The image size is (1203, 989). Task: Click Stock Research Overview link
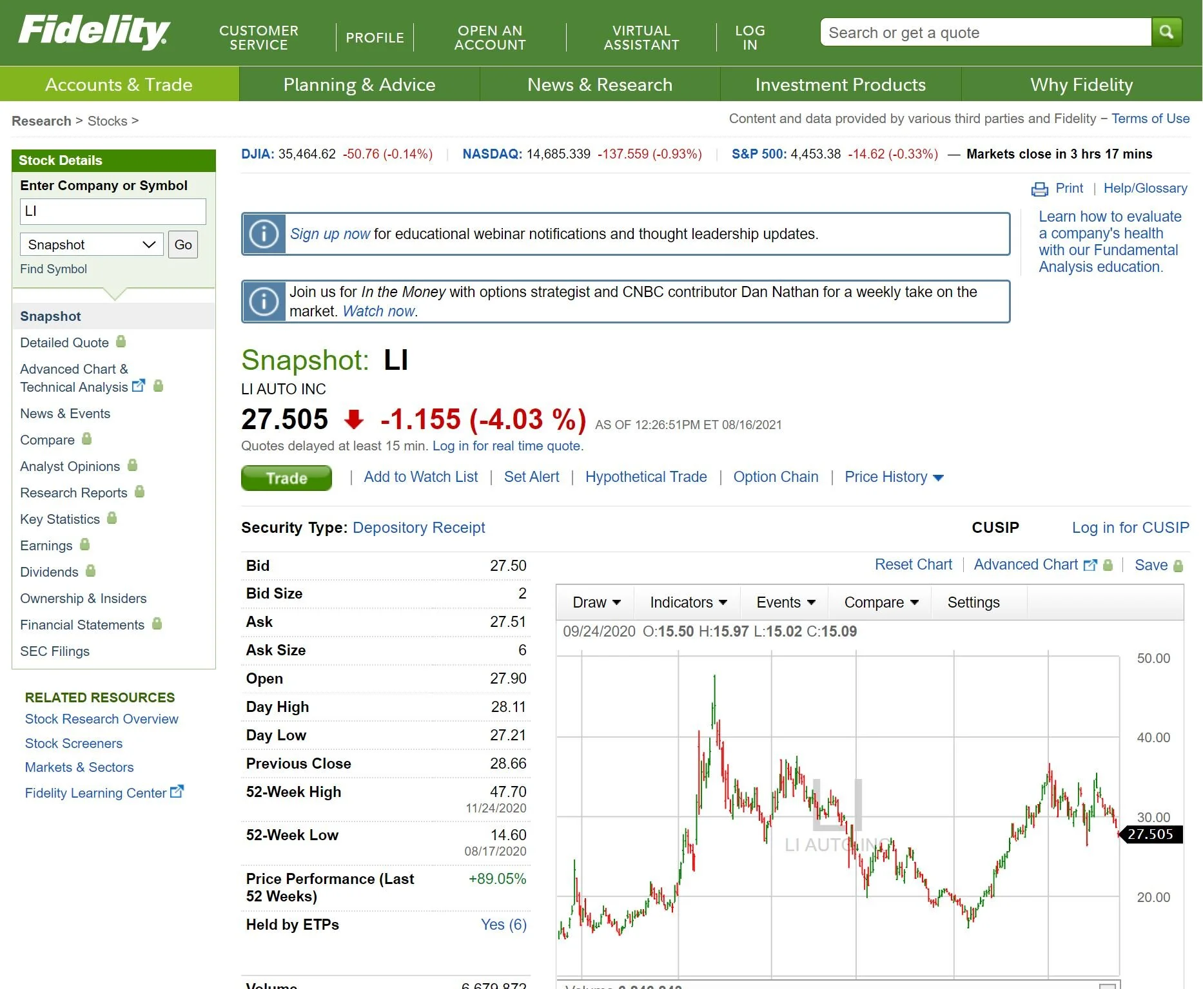(101, 719)
